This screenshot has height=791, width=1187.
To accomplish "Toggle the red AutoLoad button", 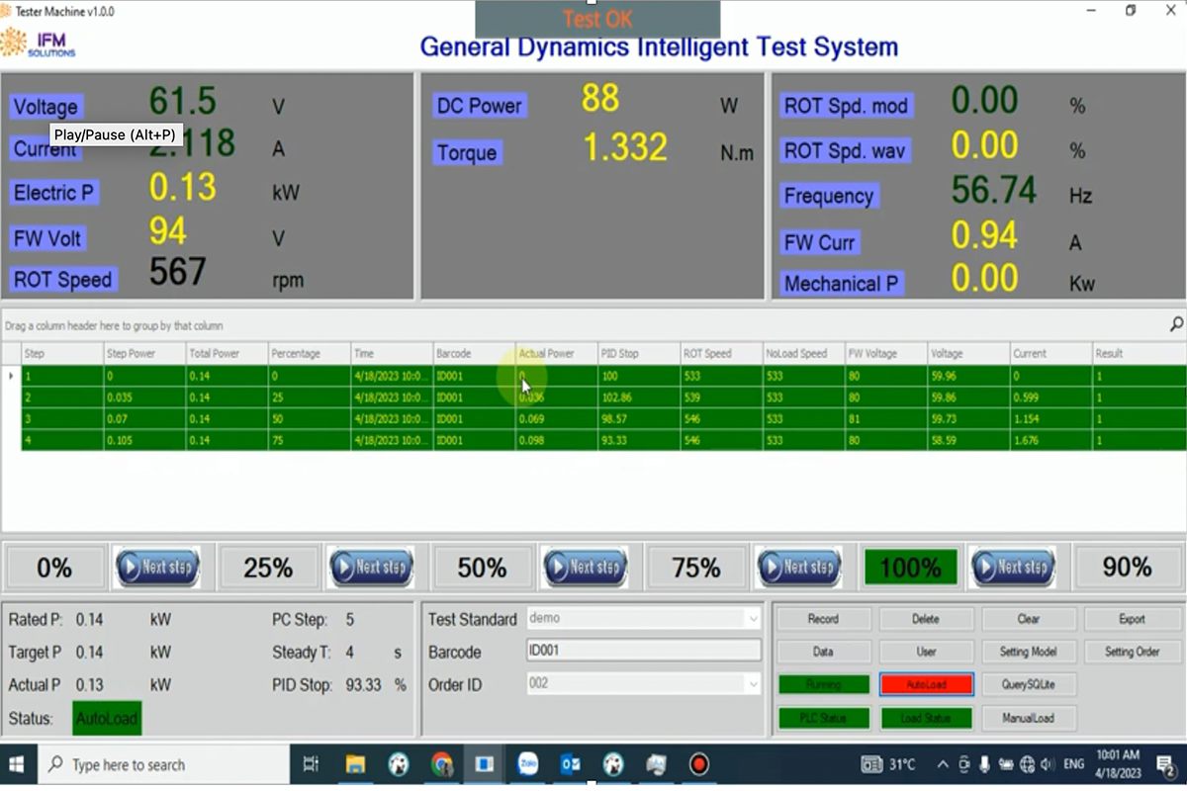I will [926, 684].
